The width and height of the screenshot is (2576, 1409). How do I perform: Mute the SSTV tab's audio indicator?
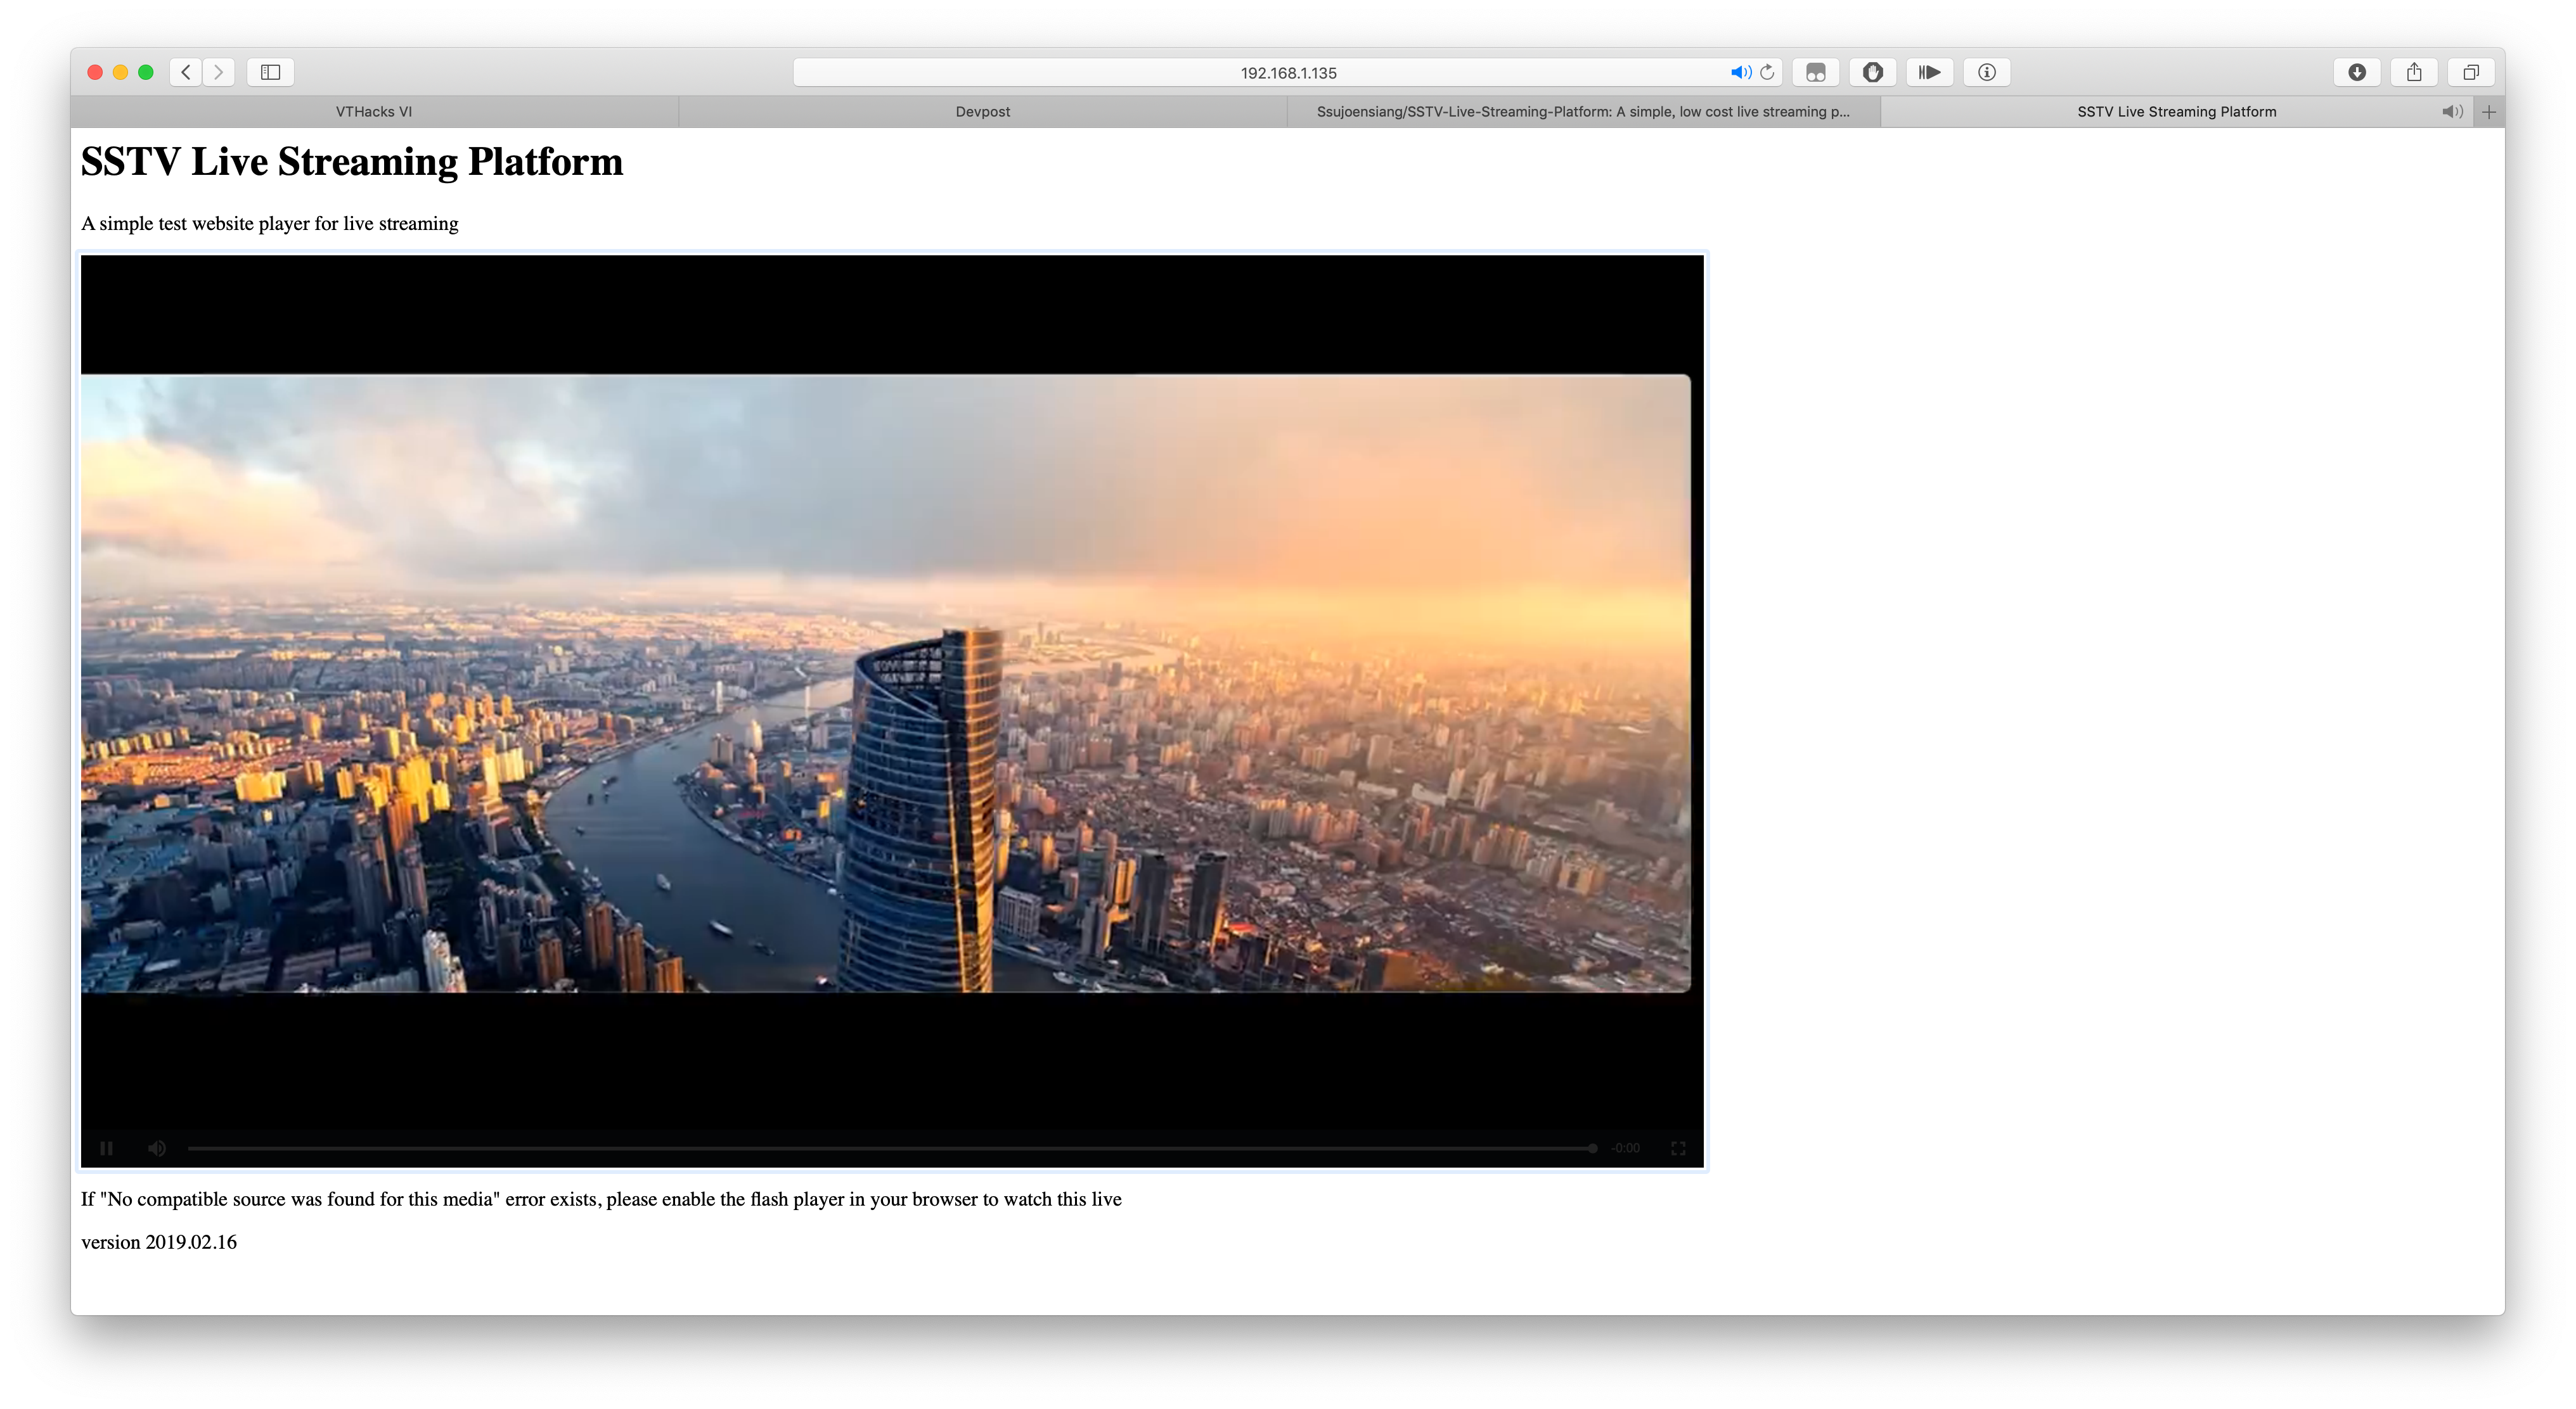tap(2451, 112)
